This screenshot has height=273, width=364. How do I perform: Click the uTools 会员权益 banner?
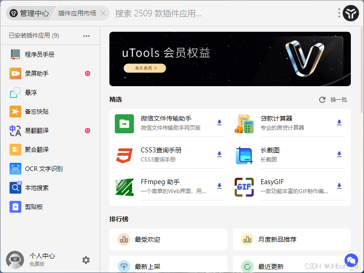pyautogui.click(x=230, y=59)
